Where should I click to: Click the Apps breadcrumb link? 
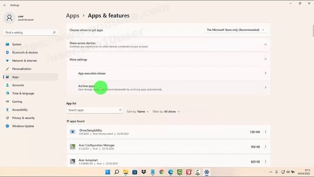pyautogui.click(x=73, y=16)
